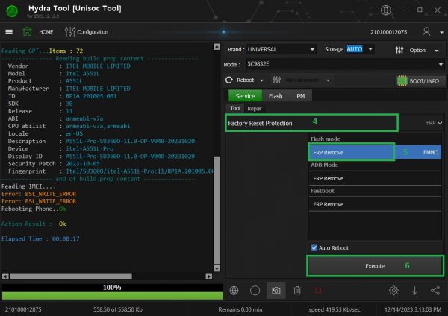Expand the Manual Loader dropdown arrow
The image size is (448, 316).
point(328,80)
